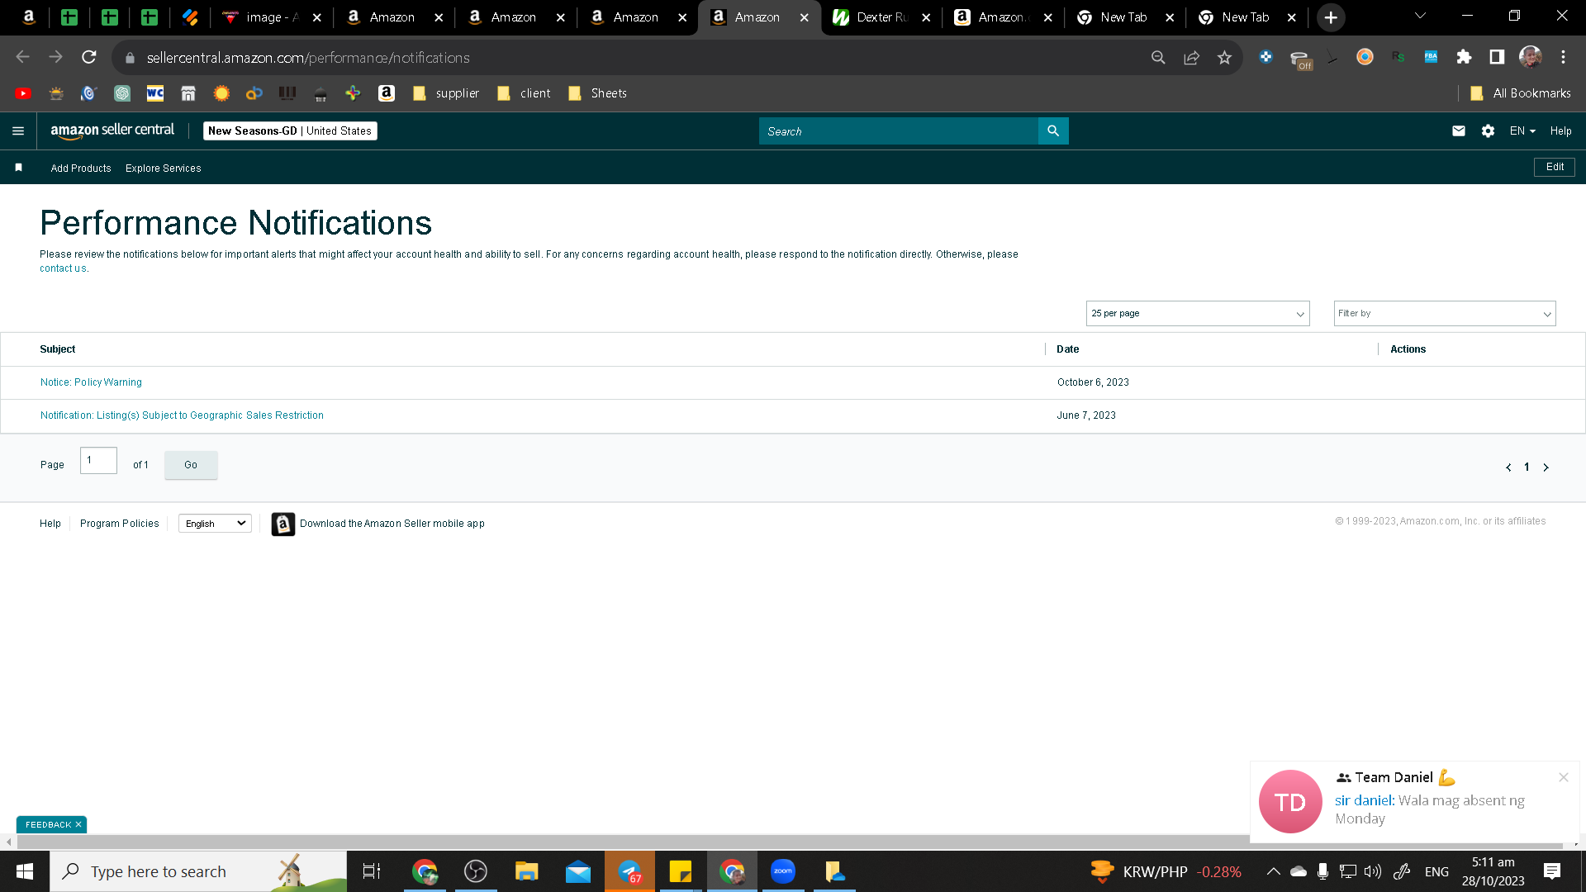The height and width of the screenshot is (892, 1586).
Task: Open the Notice: Policy Warning notification
Action: click(91, 382)
